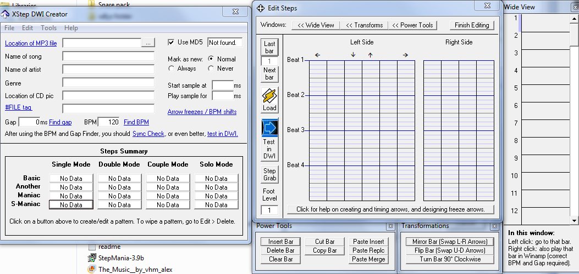Click the Finish Editing button

coord(472,25)
